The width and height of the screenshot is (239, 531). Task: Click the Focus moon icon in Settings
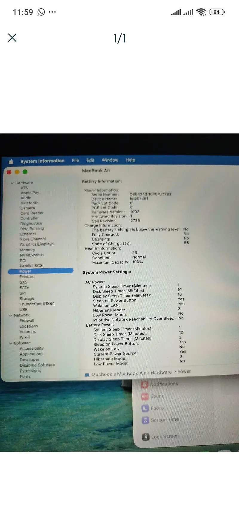pyautogui.click(x=145, y=408)
